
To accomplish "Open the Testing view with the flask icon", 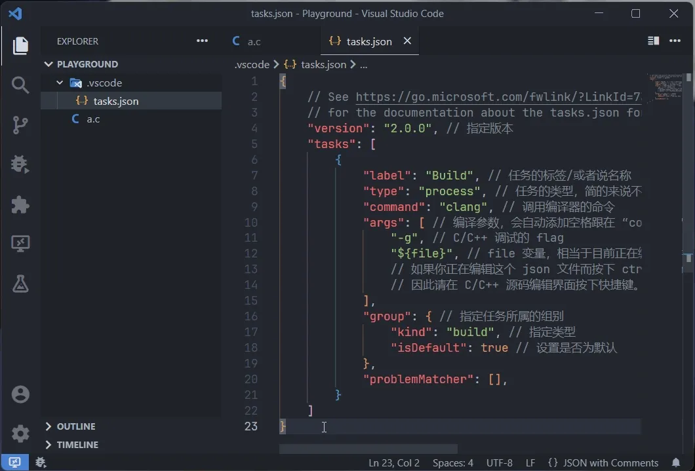I will point(20,284).
